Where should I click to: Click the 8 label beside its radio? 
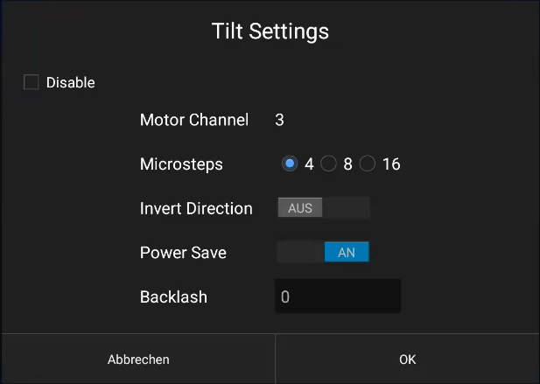click(x=347, y=164)
